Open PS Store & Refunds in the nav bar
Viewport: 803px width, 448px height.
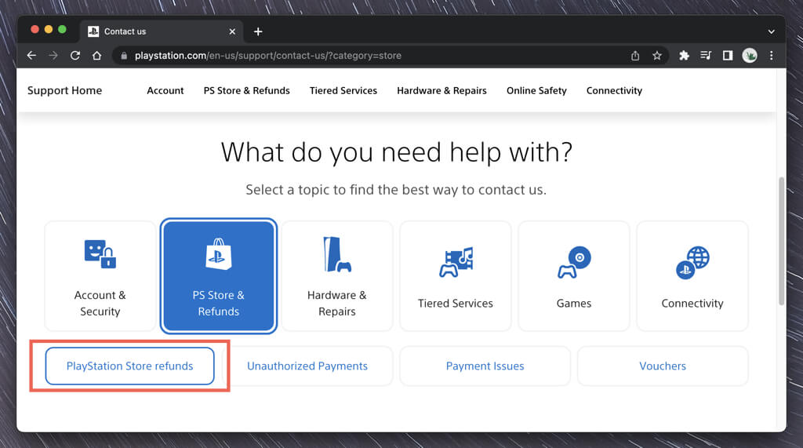(246, 91)
